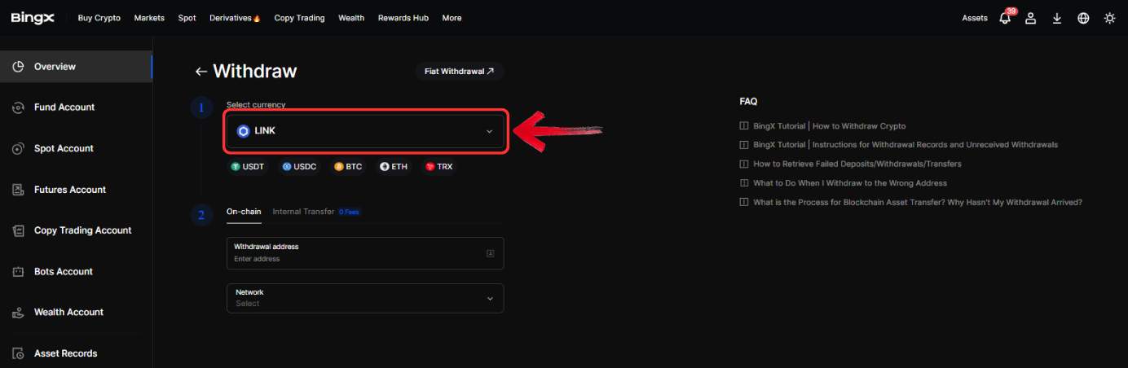Open How to Retrieve Failed Deposits link

857,164
